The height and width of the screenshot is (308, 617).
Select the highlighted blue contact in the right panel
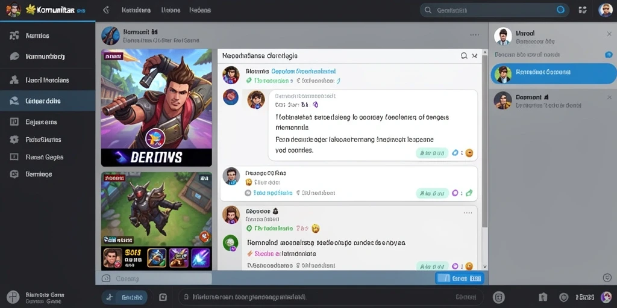coord(554,73)
